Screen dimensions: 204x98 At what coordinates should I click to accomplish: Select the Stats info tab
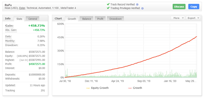(x=19, y=19)
